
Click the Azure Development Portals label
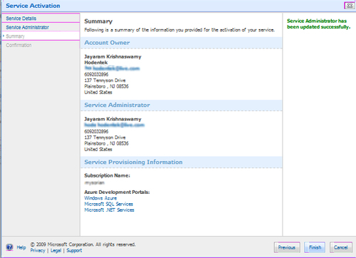click(x=117, y=192)
